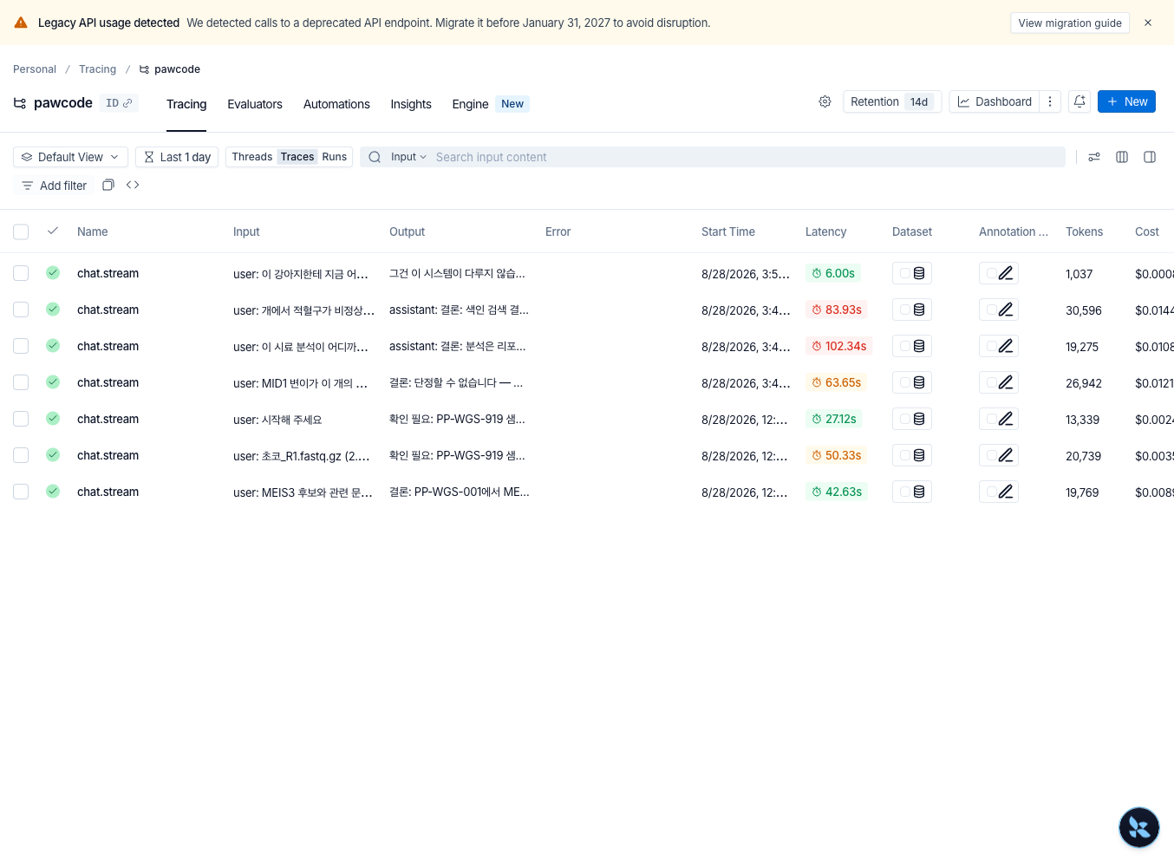Click Add filter button
Viewport: 1174px width, 867px height.
coord(54,186)
